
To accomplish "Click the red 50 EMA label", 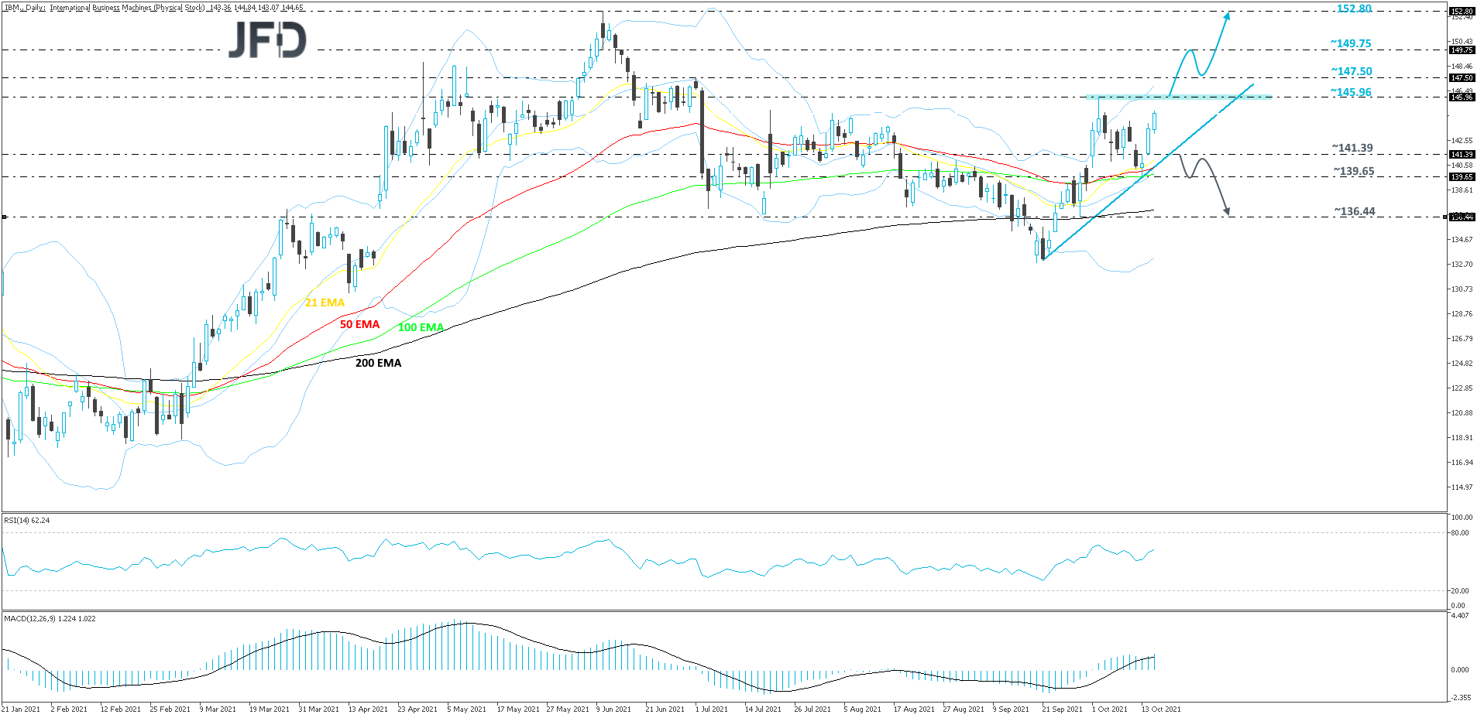I will [x=360, y=324].
